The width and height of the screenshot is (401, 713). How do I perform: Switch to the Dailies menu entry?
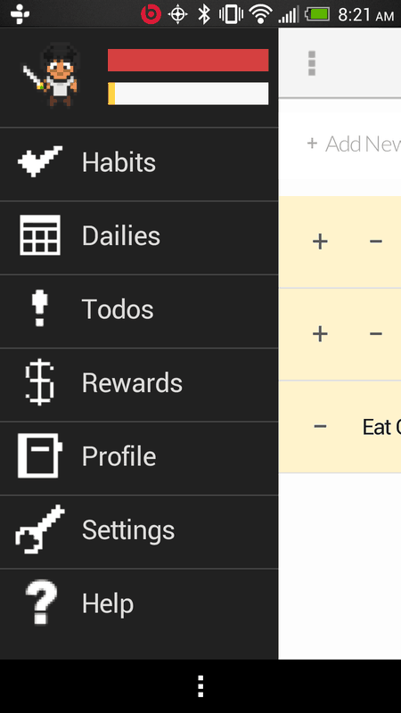139,238
